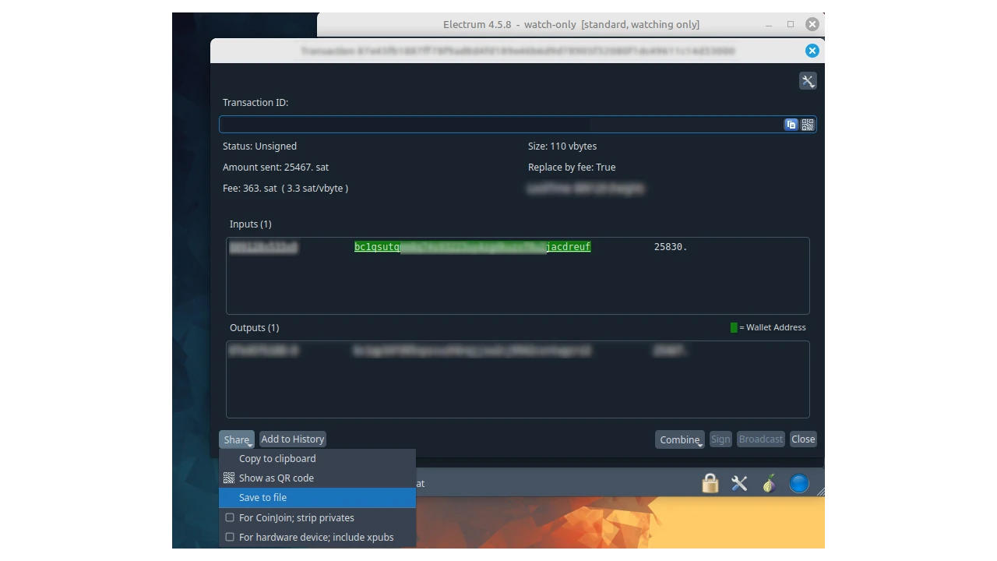Choose Show as QR code menu entry

coord(277,478)
